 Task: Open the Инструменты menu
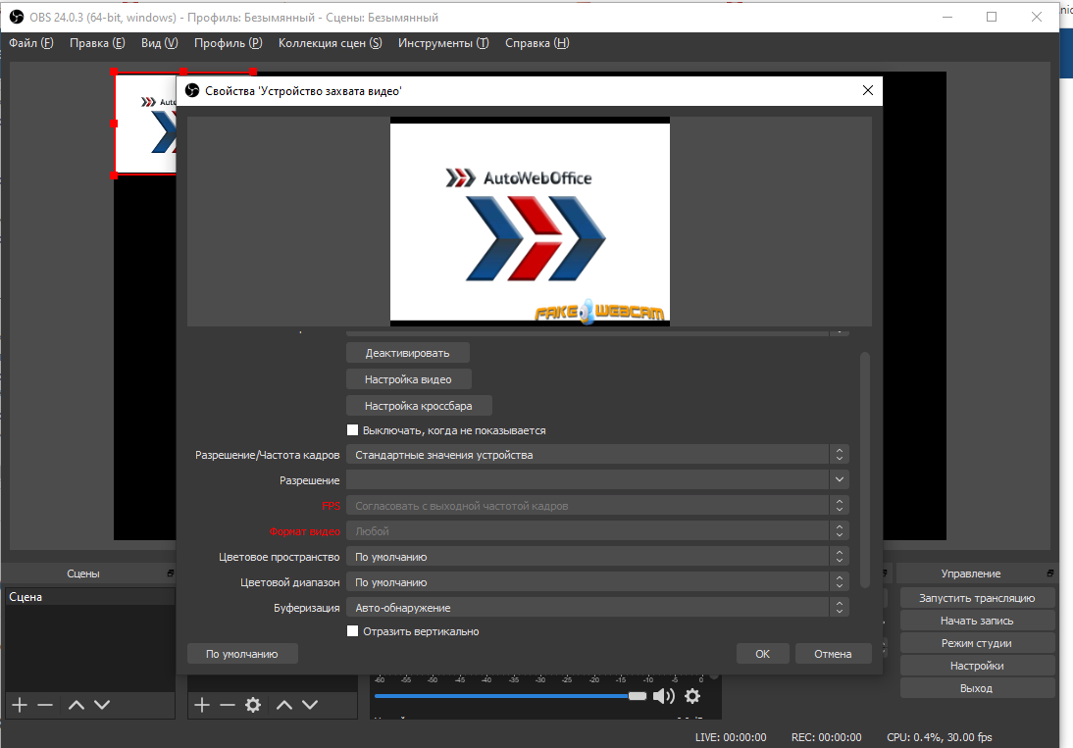[x=443, y=43]
